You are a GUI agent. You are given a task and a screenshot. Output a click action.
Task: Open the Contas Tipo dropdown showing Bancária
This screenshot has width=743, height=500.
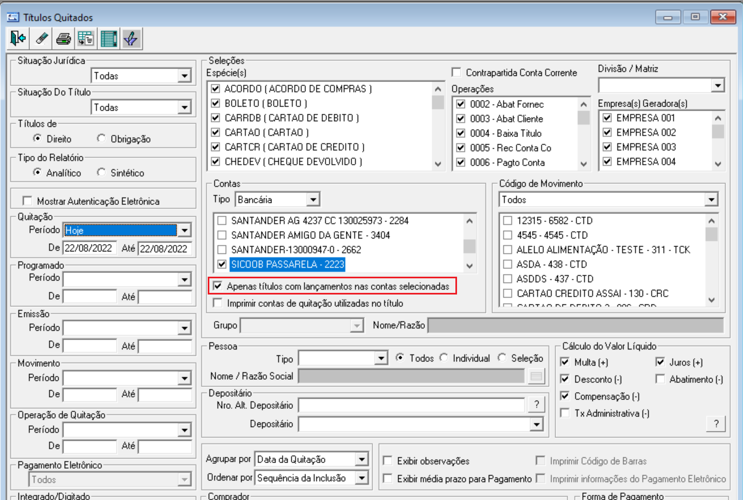coord(313,200)
